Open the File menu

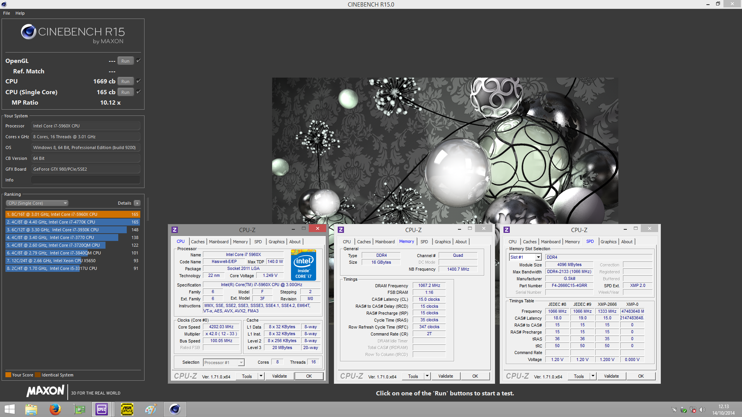click(x=7, y=13)
